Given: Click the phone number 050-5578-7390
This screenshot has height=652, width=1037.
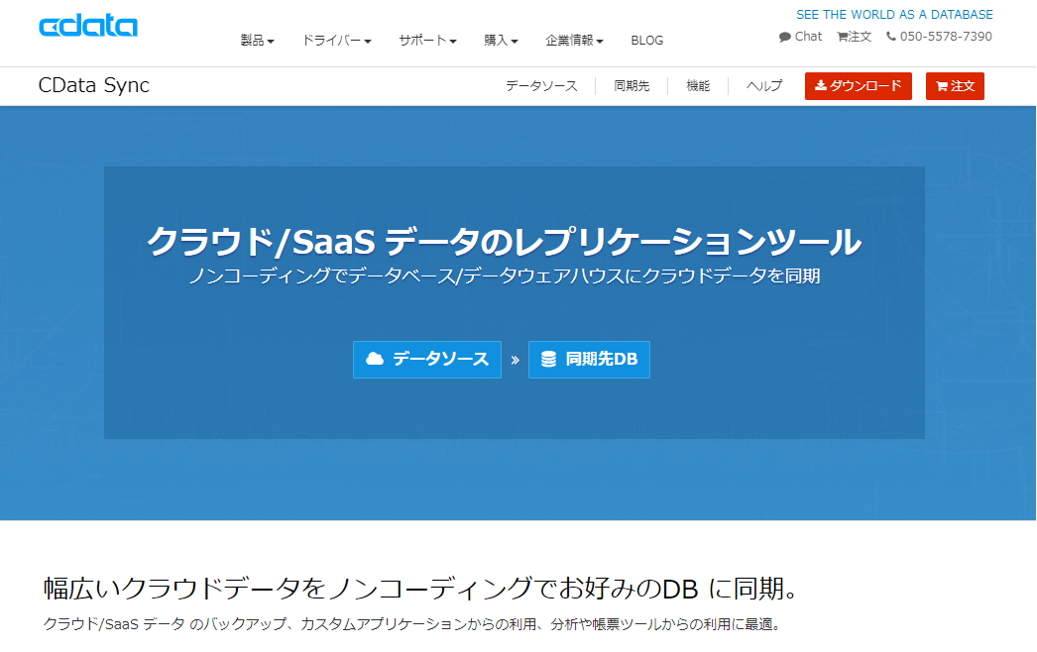Looking at the screenshot, I should 946,37.
